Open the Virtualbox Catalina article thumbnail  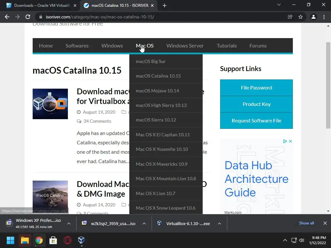[x=50, y=104]
